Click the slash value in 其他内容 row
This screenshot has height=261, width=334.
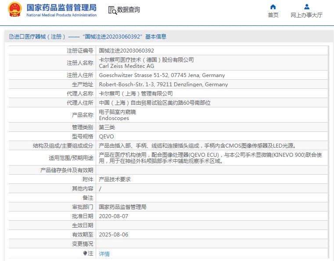[x=100, y=189]
